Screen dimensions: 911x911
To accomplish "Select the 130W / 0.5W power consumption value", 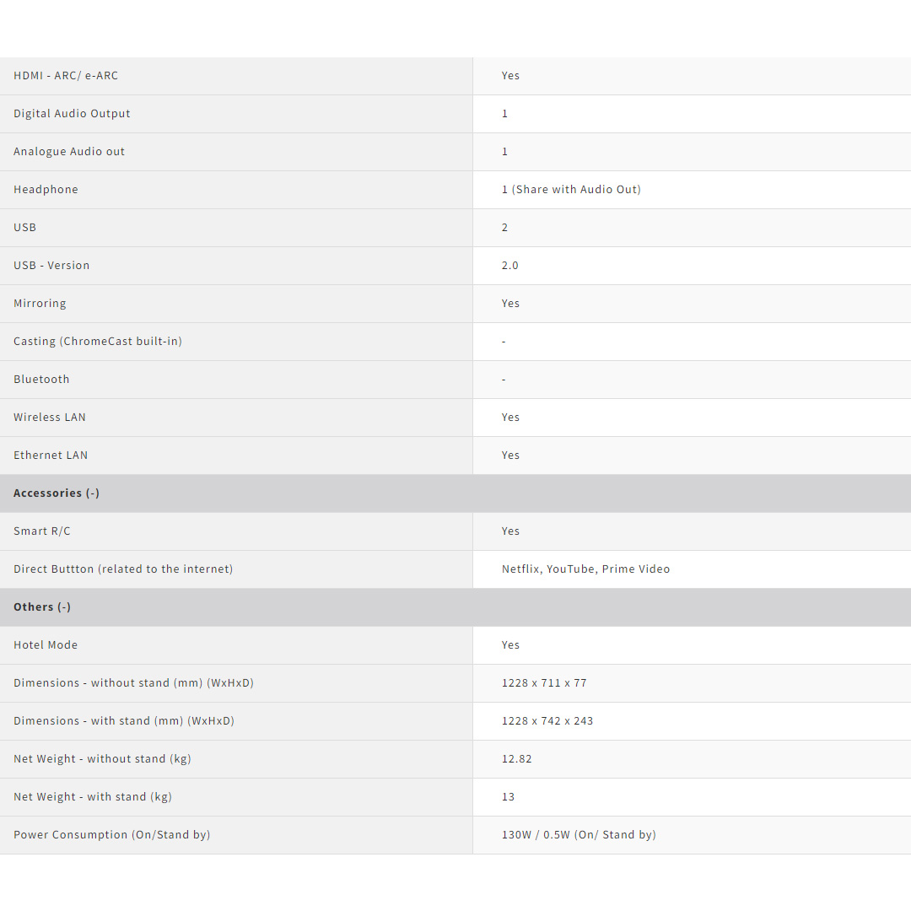I will pyautogui.click(x=579, y=834).
